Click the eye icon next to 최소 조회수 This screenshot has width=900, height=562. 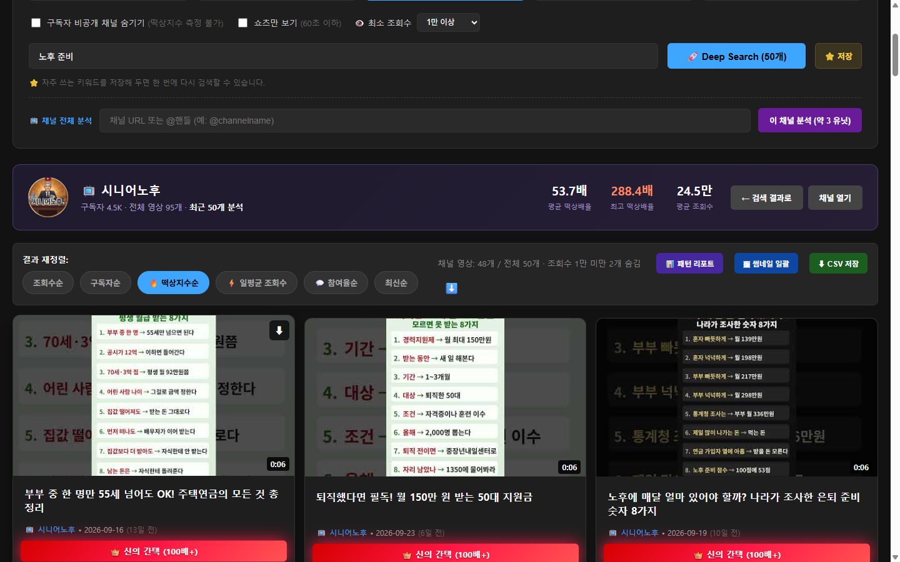click(359, 23)
